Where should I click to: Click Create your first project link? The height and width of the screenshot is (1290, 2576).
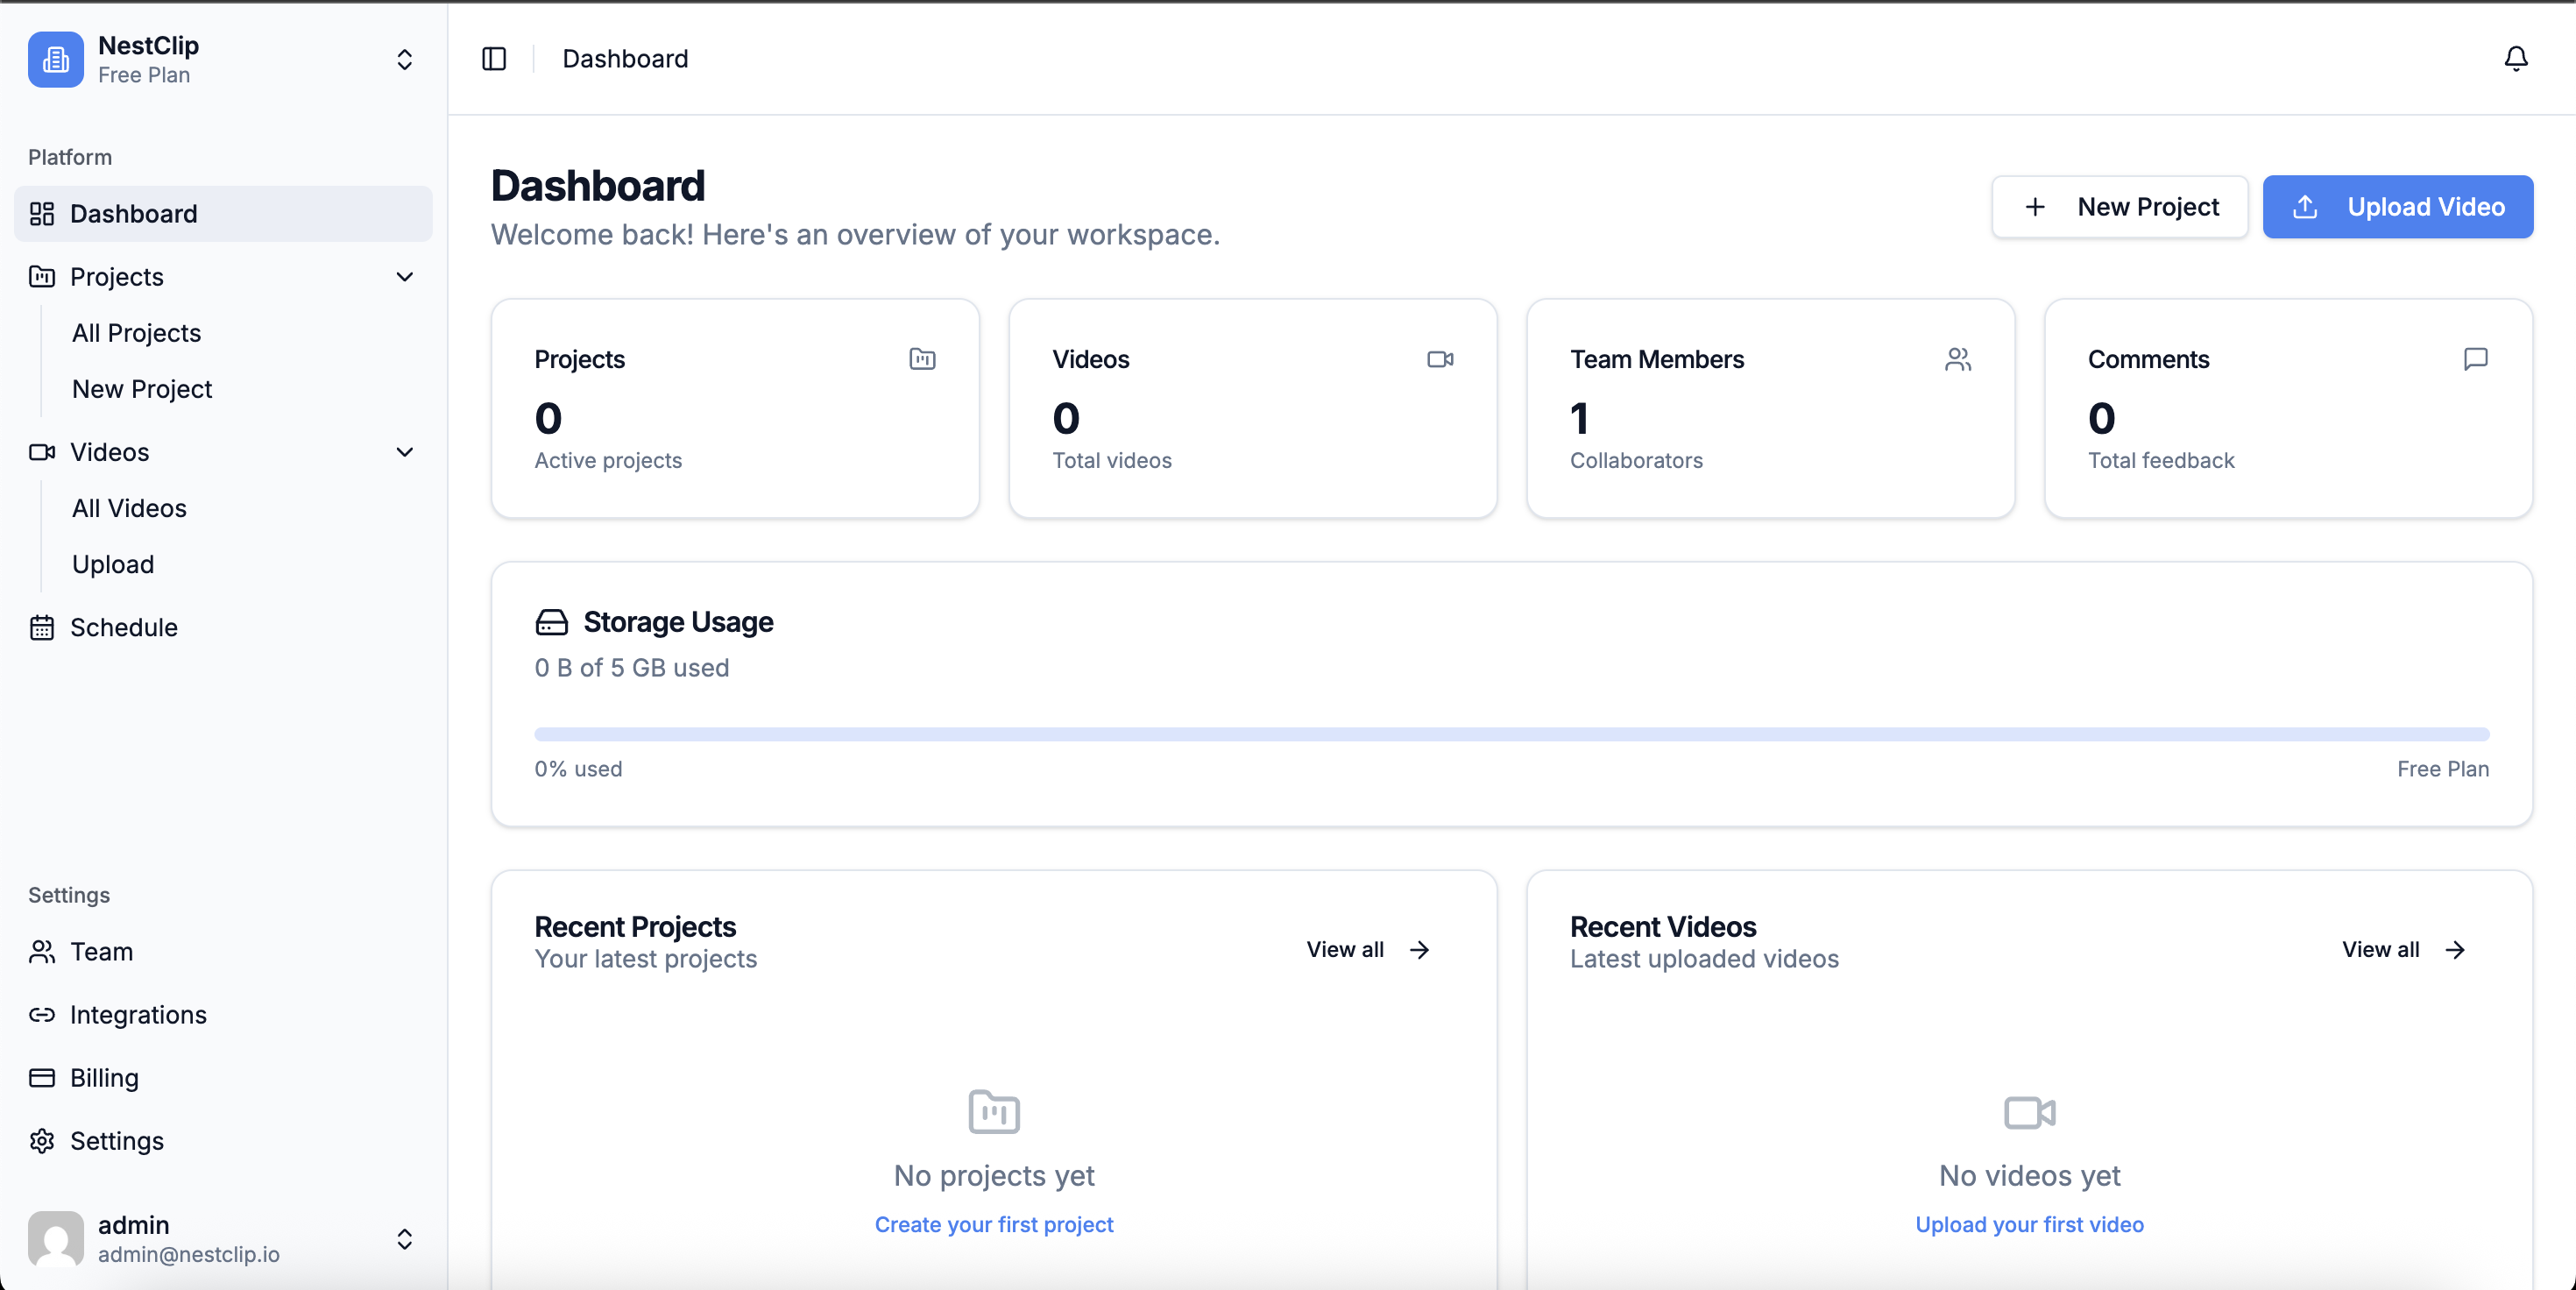(x=993, y=1224)
